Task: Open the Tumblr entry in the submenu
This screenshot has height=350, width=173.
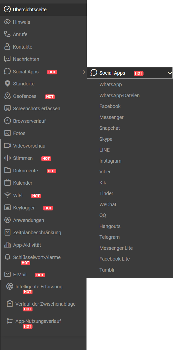Action: [x=107, y=270]
